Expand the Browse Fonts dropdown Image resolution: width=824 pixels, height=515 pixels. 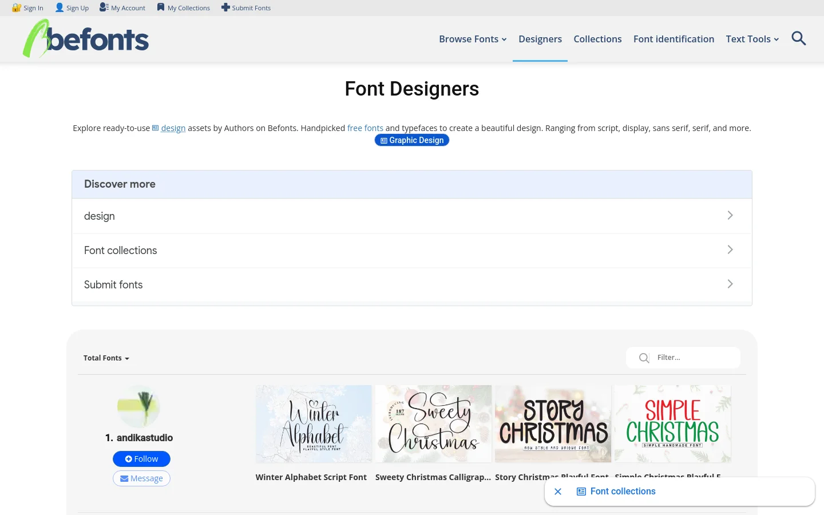pos(473,39)
